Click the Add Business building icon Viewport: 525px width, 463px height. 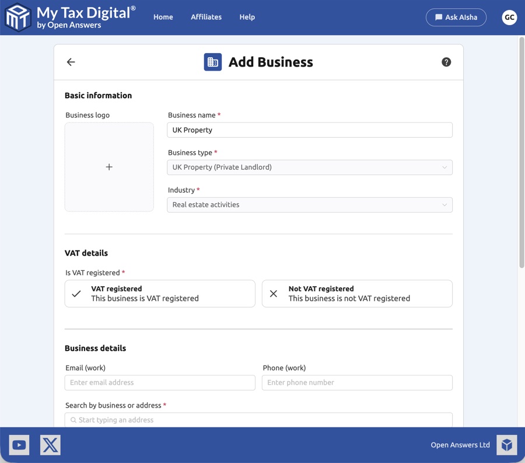pyautogui.click(x=212, y=62)
